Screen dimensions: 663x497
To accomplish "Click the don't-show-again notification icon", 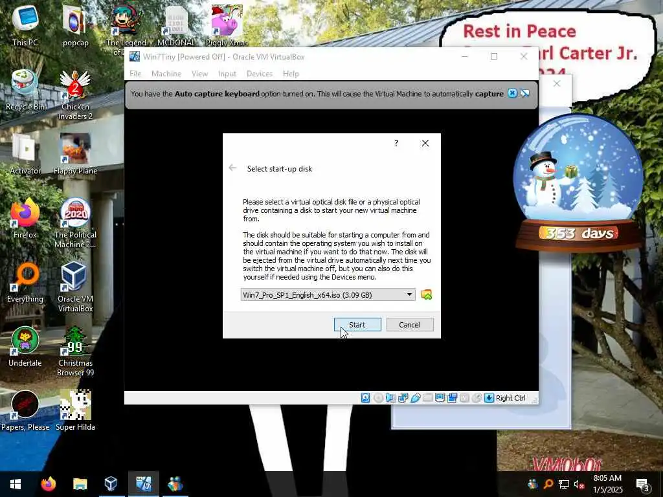I will (x=524, y=93).
